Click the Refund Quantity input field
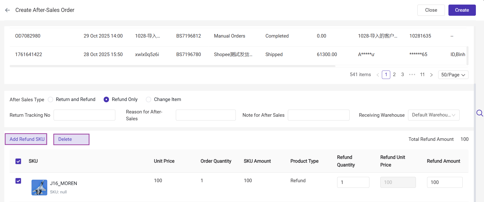Image resolution: width=484 pixels, height=202 pixels. tap(353, 182)
